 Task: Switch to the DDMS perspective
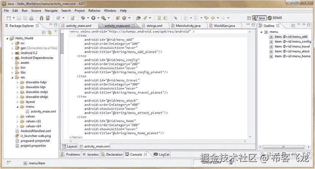(275, 18)
